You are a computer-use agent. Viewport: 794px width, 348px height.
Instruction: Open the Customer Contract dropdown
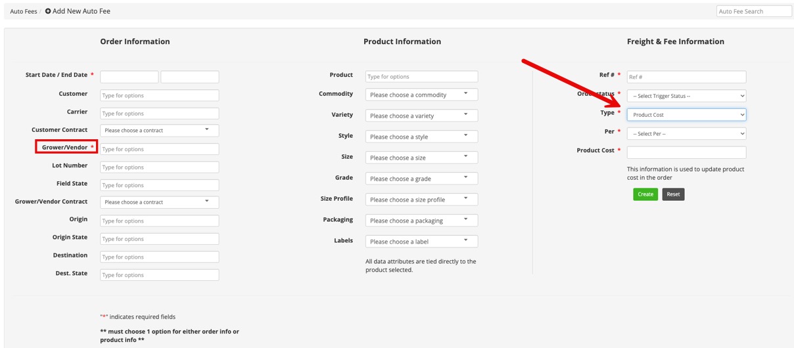coord(159,131)
